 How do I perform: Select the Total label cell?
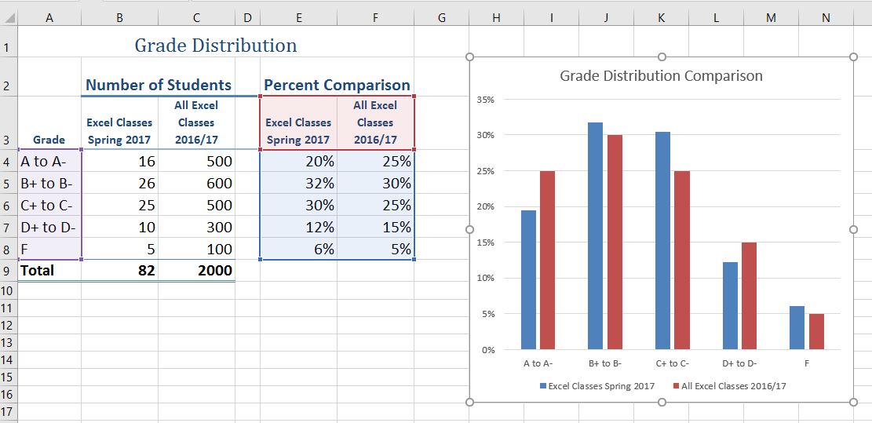[49, 271]
